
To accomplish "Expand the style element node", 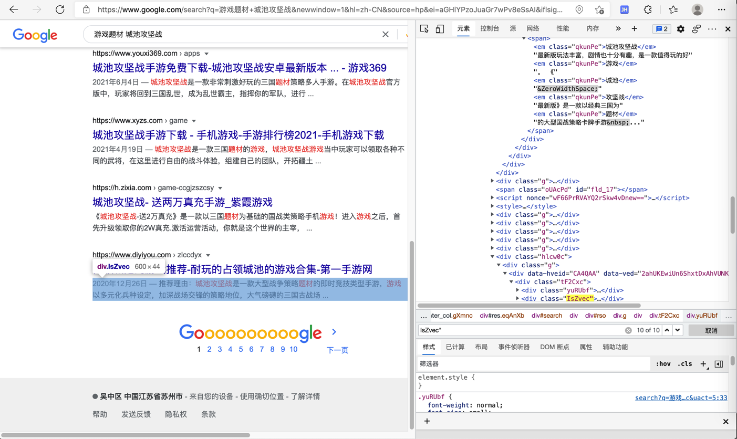I will [x=492, y=206].
